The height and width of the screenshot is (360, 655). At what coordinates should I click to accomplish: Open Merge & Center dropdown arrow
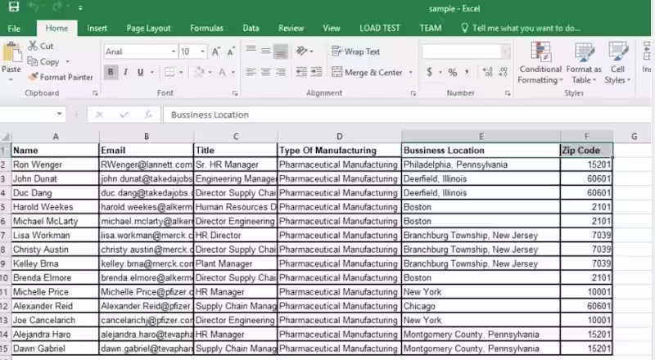pyautogui.click(x=411, y=72)
